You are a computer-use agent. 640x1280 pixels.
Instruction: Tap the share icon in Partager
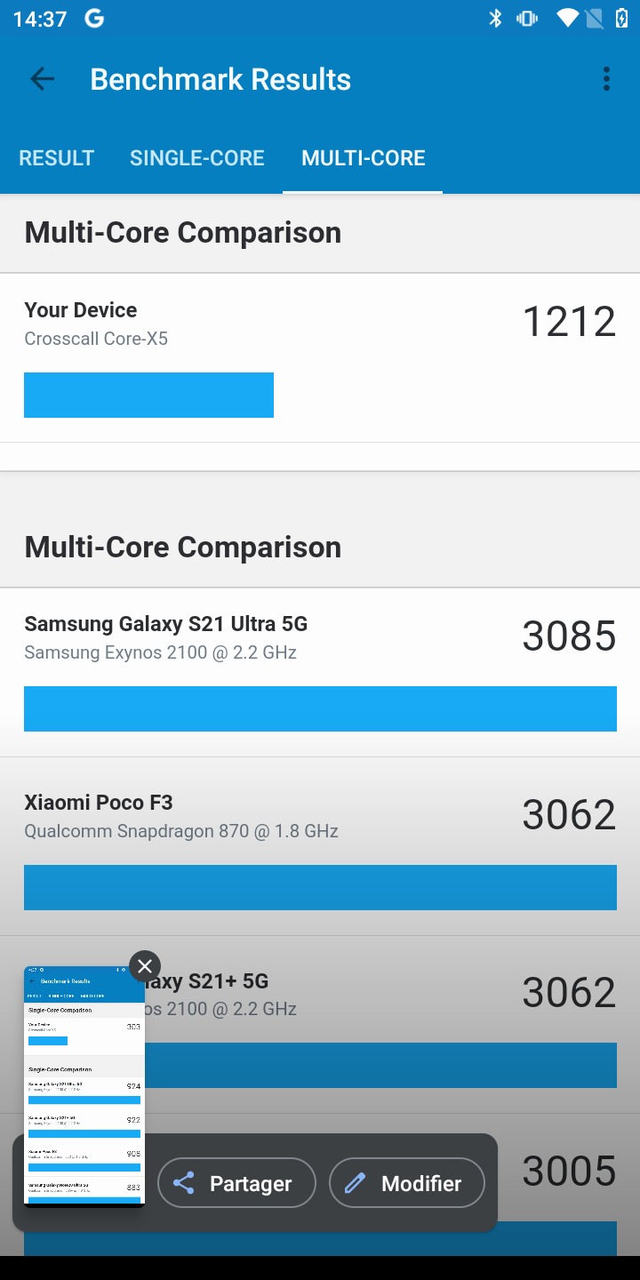coord(184,1183)
